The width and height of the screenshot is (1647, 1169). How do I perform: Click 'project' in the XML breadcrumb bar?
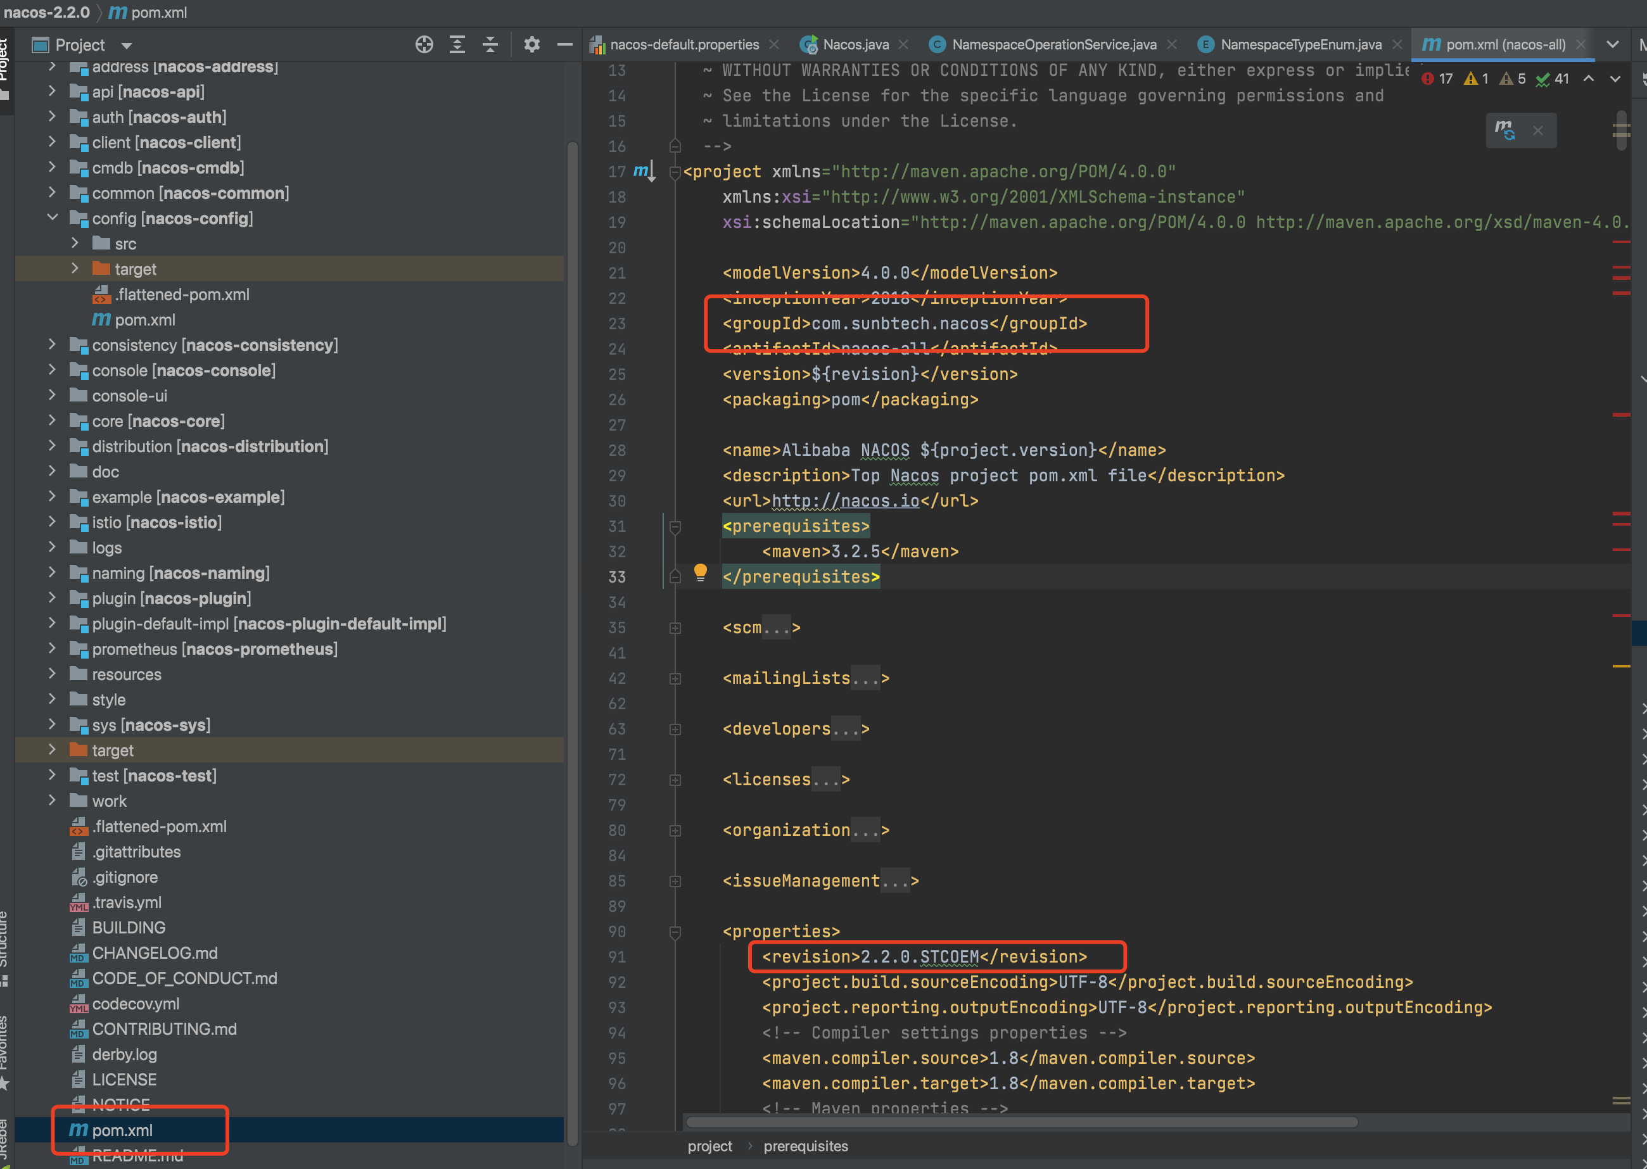pos(709,1146)
